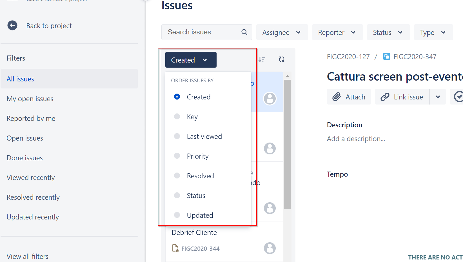Click the FIGC2020-347 subtask type icon
The height and width of the screenshot is (262, 463).
click(x=387, y=57)
